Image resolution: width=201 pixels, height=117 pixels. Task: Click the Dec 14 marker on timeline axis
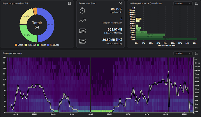(53, 114)
